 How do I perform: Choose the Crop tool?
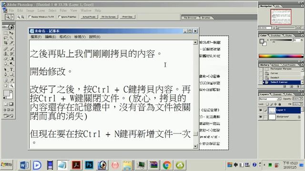(x=5, y=42)
